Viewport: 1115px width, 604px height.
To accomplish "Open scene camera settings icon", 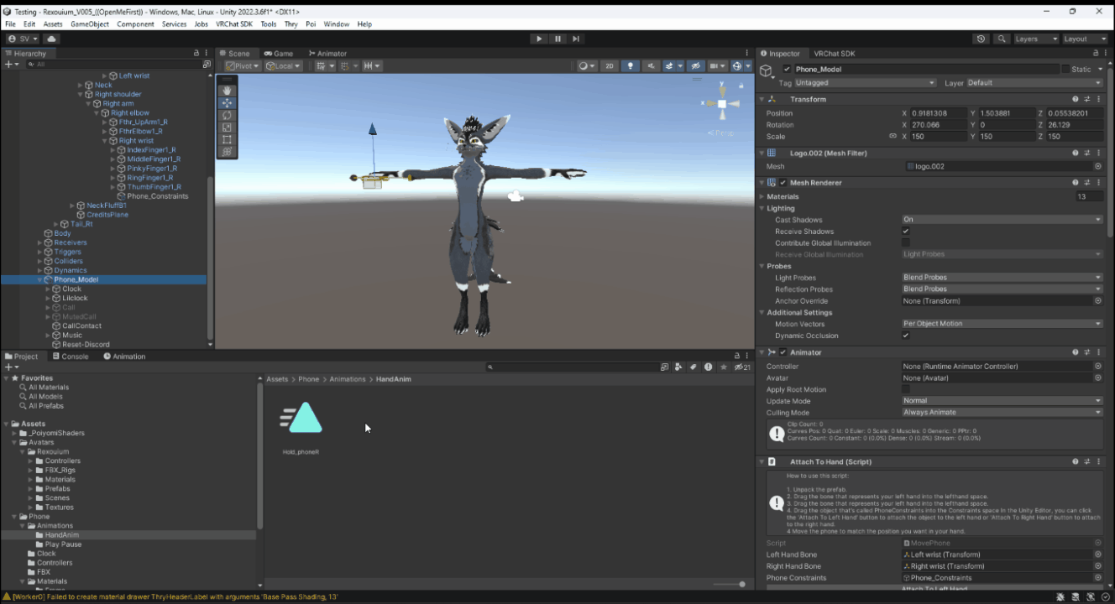I will tap(718, 65).
